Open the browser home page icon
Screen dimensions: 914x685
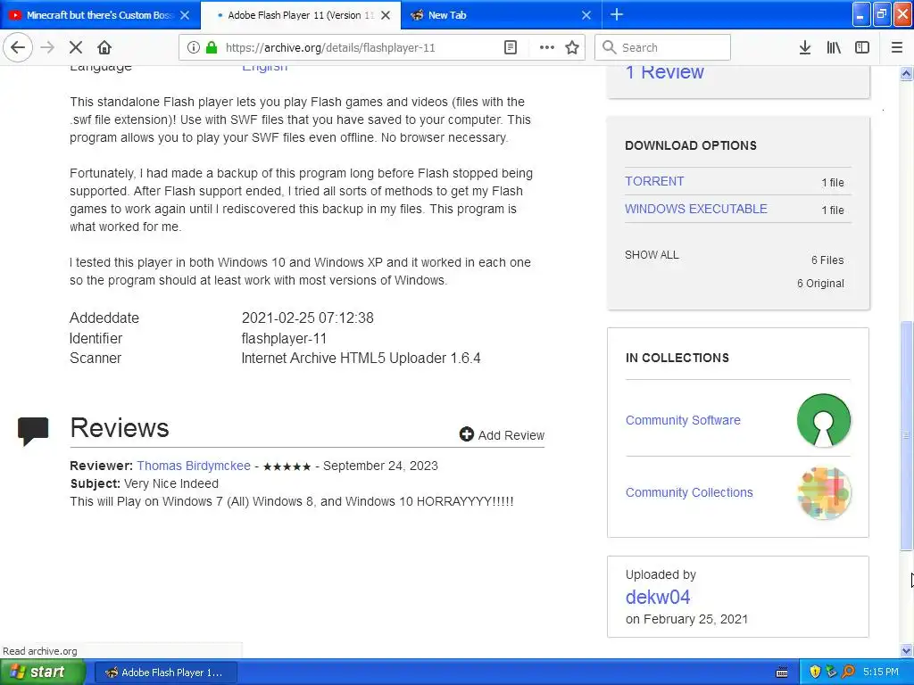click(x=104, y=47)
